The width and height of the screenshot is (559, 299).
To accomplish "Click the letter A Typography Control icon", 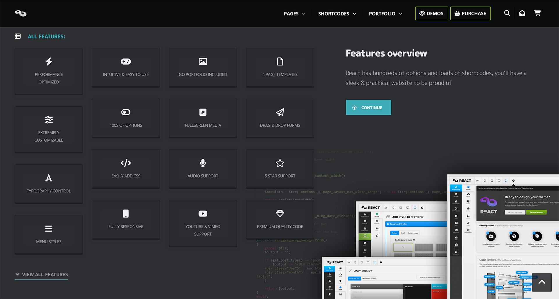I will coord(49,178).
